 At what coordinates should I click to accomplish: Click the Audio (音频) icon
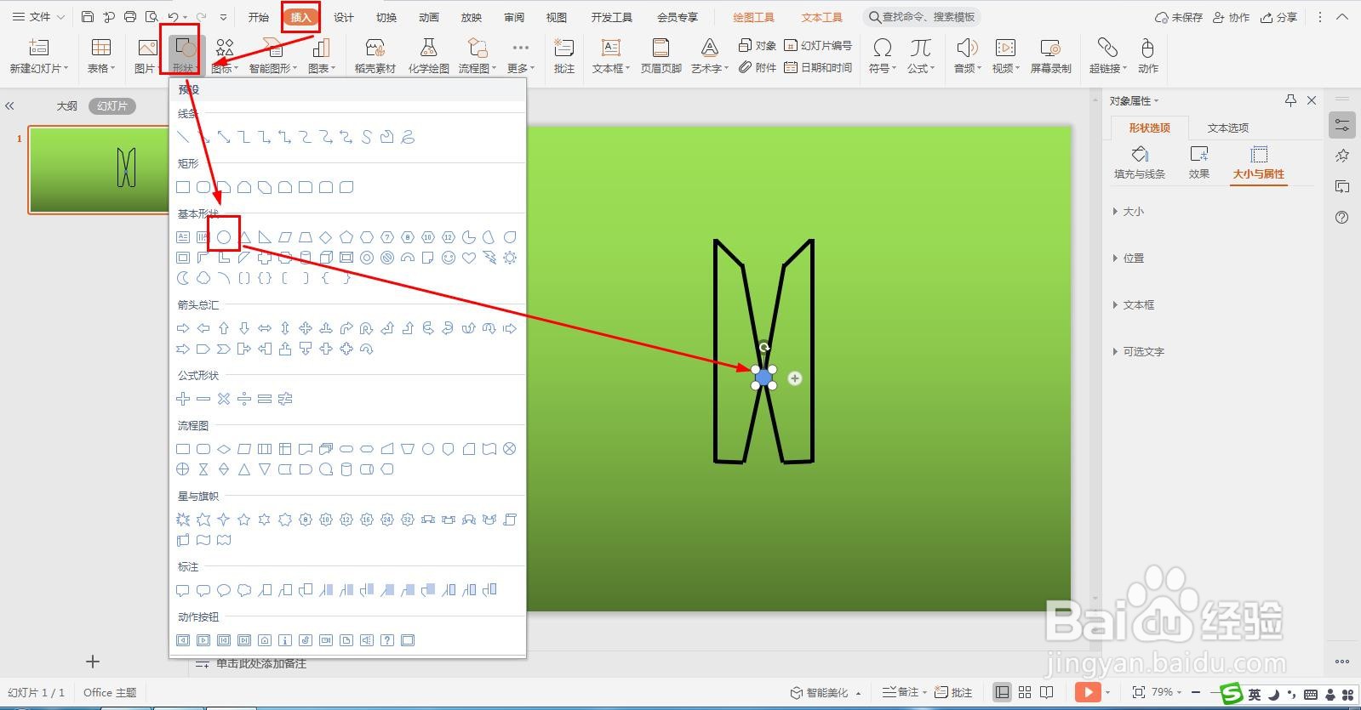(965, 48)
